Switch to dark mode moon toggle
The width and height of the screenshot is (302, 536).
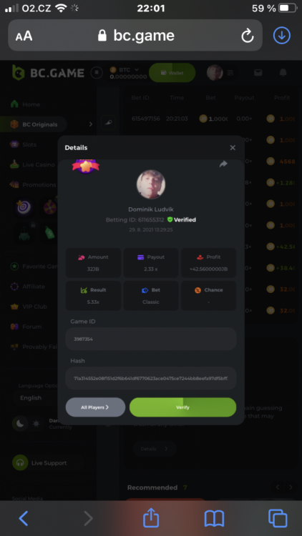(x=20, y=424)
